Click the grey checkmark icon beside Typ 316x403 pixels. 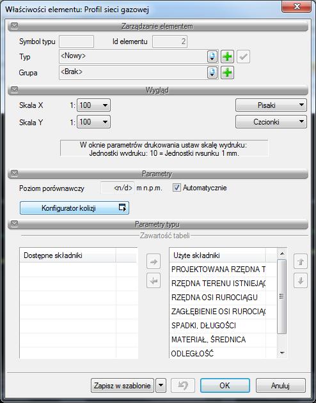pyautogui.click(x=243, y=57)
